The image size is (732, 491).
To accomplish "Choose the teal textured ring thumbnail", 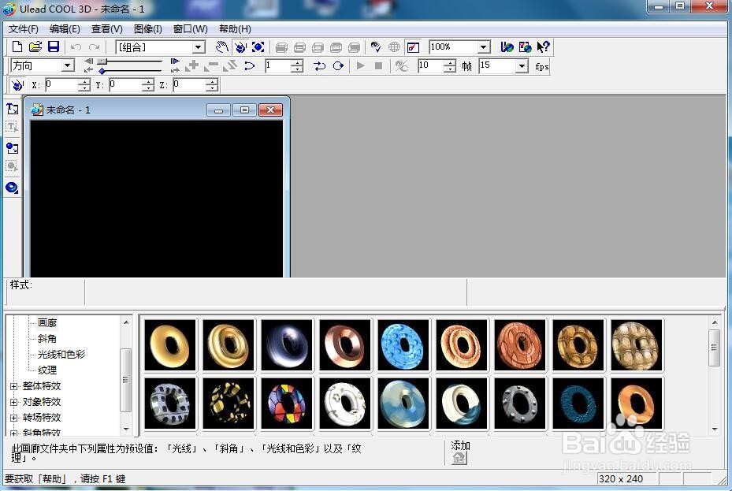I will pos(578,404).
